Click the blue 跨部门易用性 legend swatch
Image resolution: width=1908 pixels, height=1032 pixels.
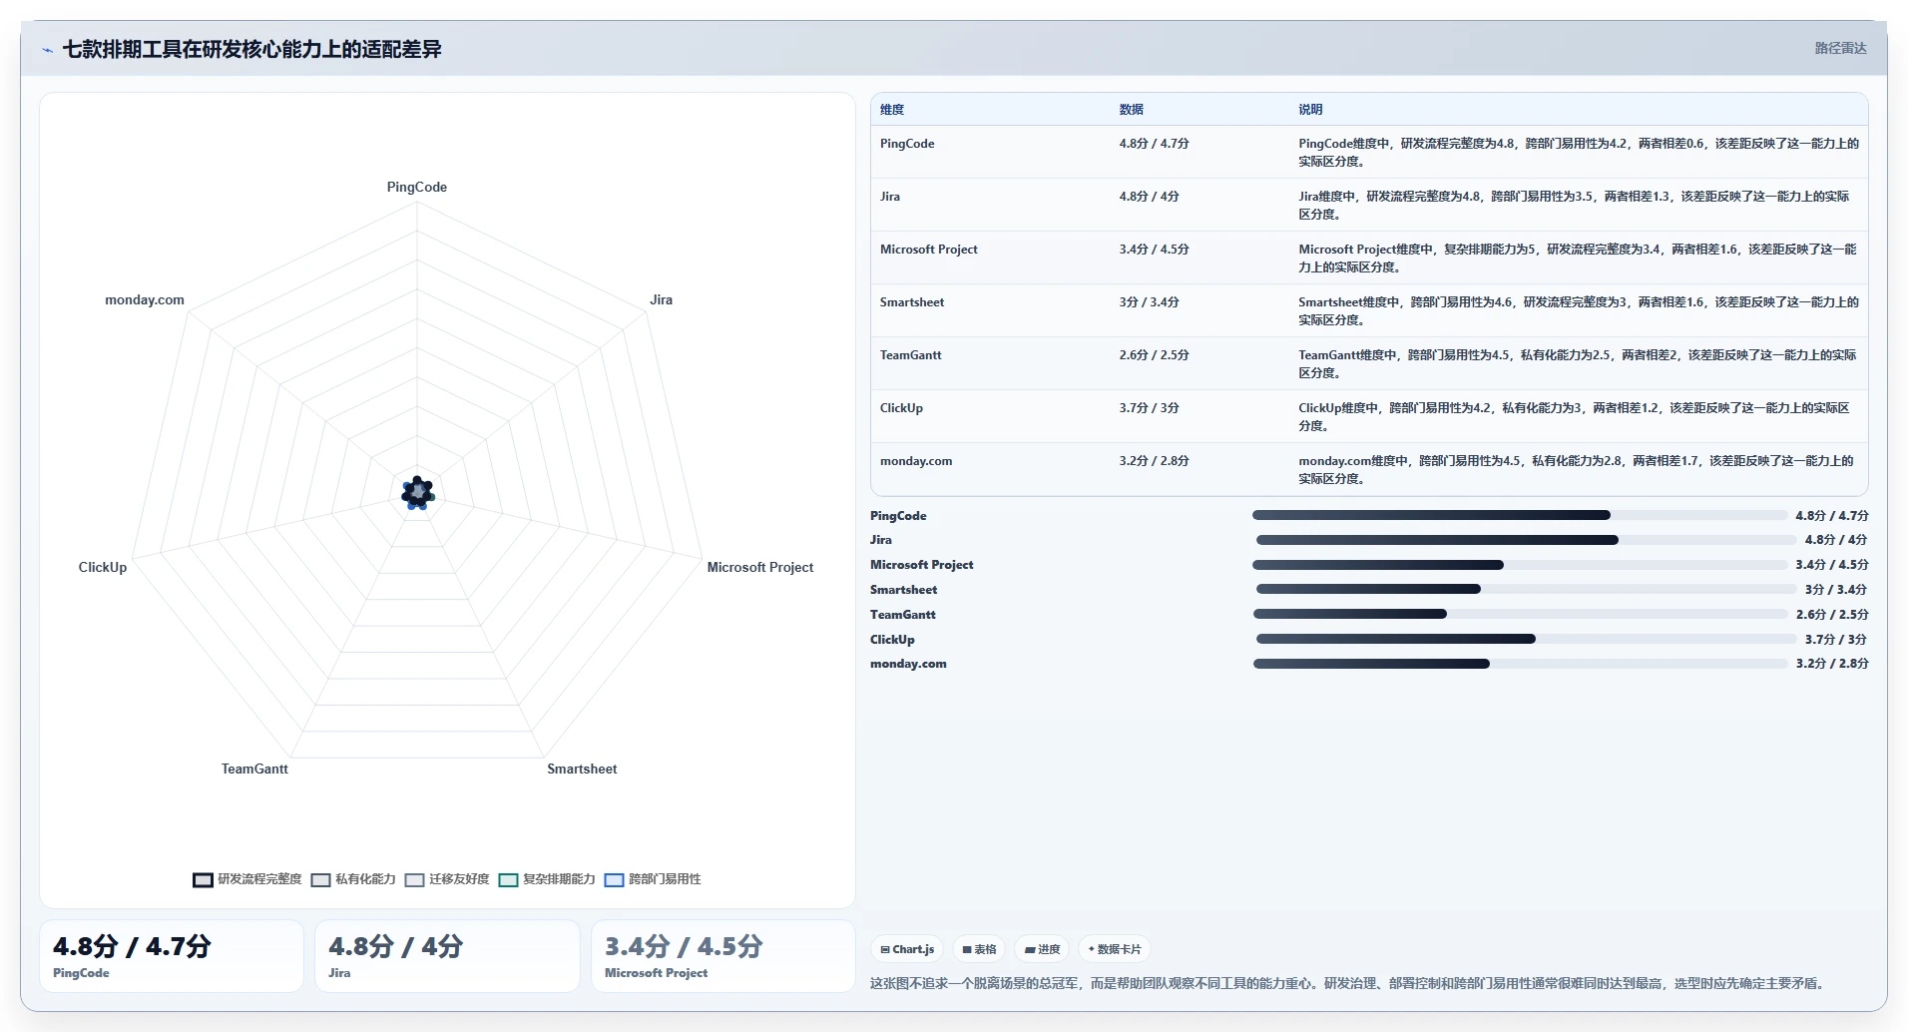click(x=614, y=880)
